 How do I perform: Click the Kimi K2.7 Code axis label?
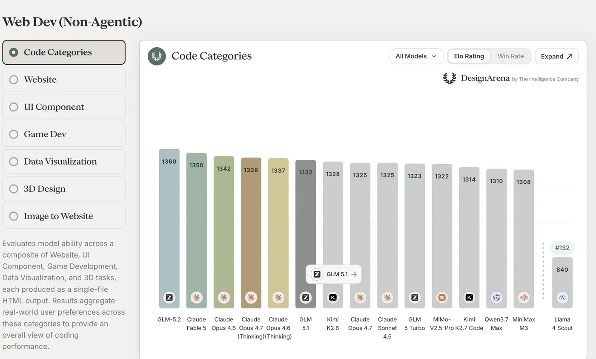point(469,324)
